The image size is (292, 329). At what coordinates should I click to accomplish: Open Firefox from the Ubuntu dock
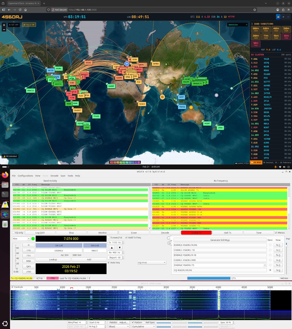point(5,175)
